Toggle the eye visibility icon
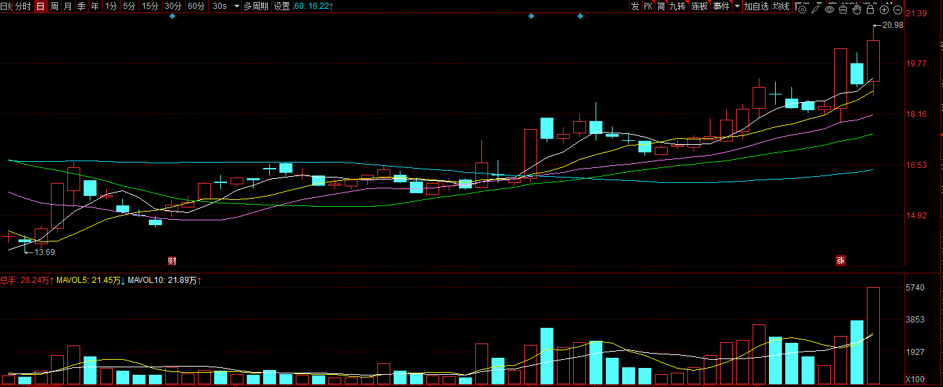 coord(829,10)
